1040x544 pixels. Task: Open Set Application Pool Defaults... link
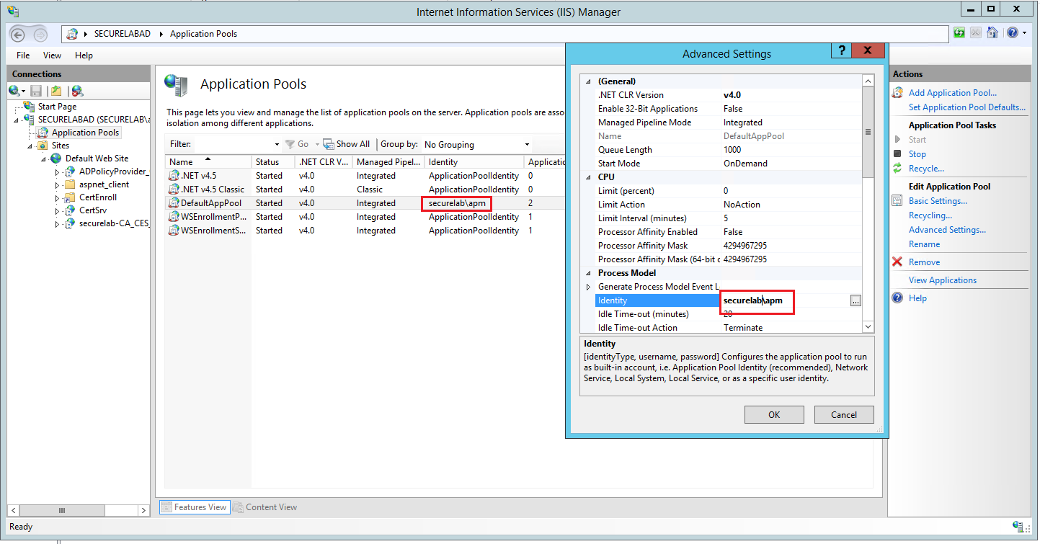pos(967,107)
